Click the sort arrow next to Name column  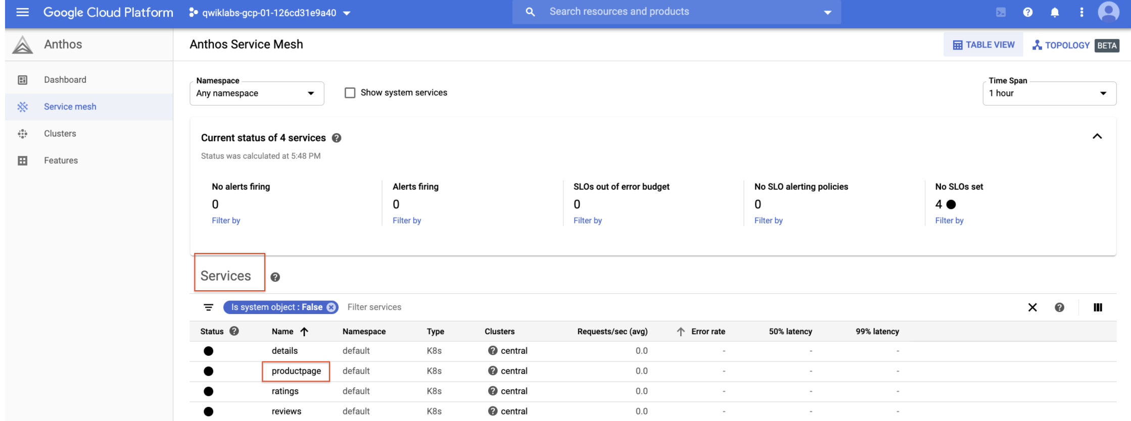click(304, 332)
